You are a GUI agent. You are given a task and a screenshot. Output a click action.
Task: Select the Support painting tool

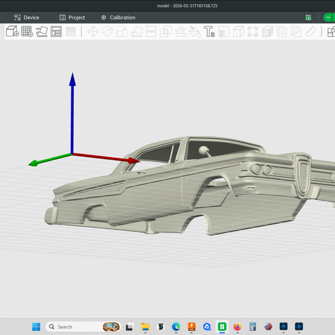click(180, 32)
